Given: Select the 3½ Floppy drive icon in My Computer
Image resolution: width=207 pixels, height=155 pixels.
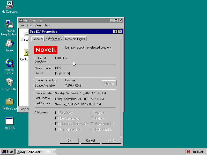Looking at the screenshot, I should [26, 35].
